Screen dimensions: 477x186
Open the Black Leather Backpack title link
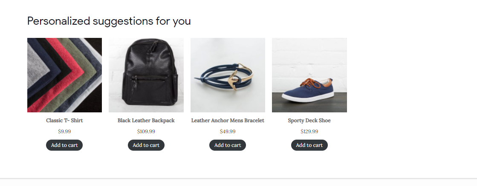pos(146,120)
